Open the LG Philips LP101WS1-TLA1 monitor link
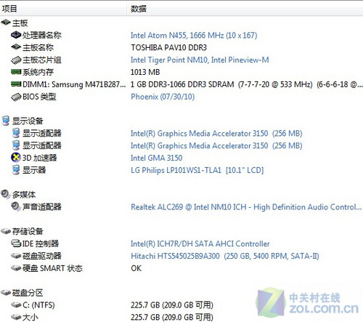 [x=197, y=170]
